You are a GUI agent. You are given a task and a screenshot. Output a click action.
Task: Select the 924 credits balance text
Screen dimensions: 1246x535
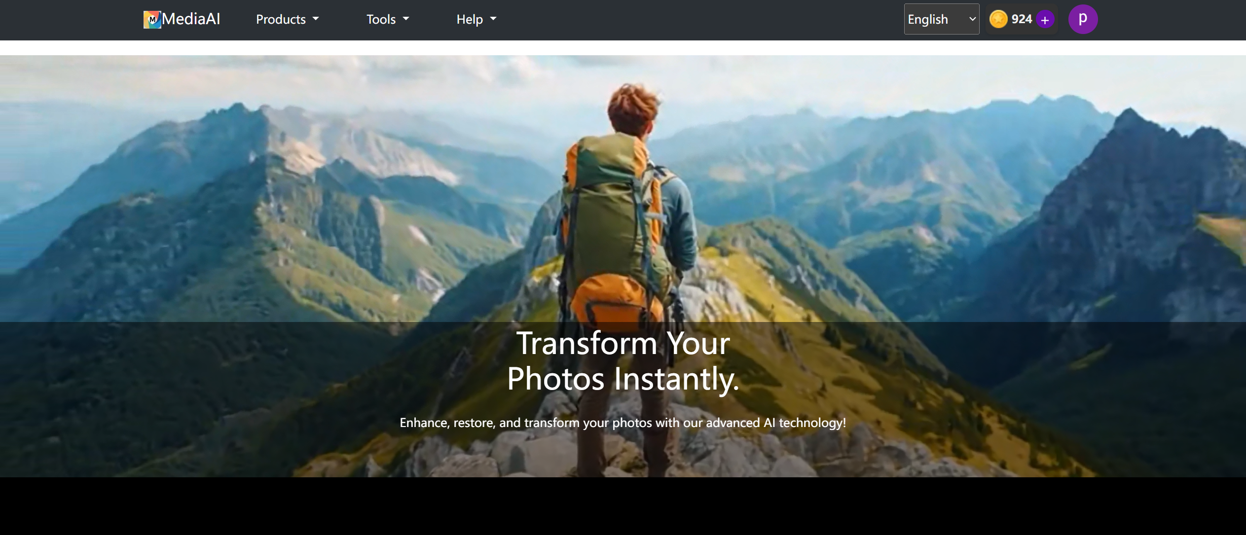point(1022,19)
